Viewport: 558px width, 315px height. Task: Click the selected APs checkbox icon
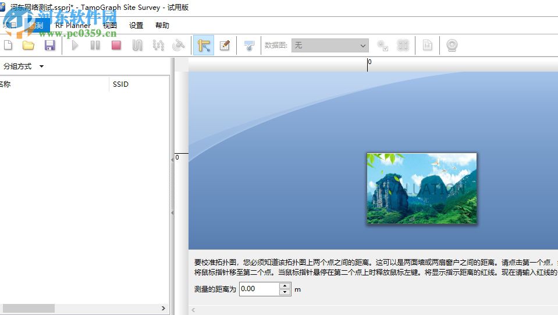point(382,45)
